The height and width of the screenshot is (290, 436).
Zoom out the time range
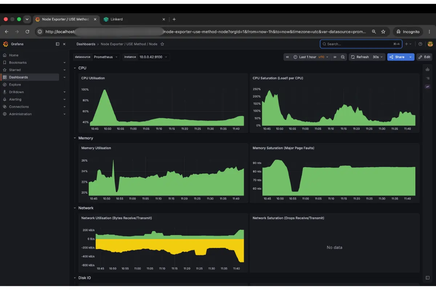(x=343, y=57)
